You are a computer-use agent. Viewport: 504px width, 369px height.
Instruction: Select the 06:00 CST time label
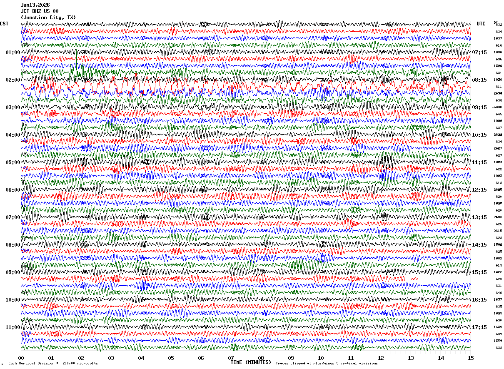13,190
